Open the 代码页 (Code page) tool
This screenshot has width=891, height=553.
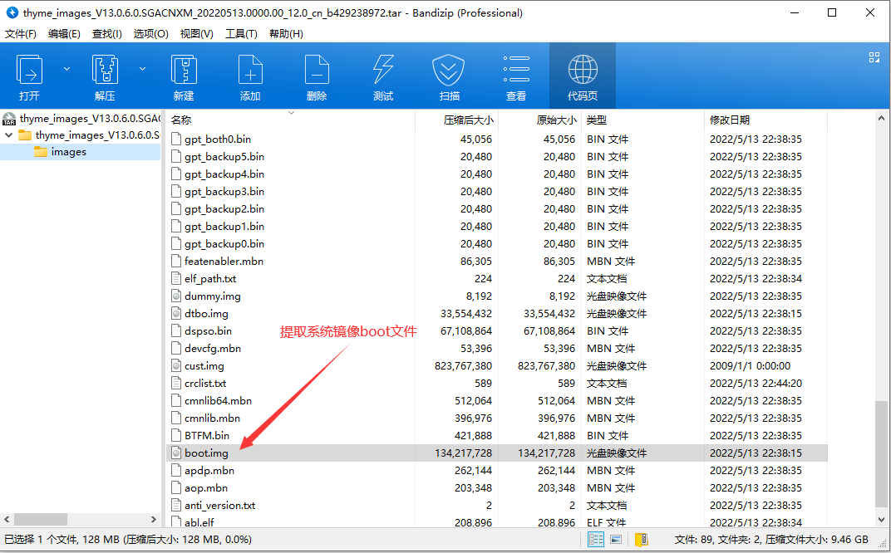(x=582, y=76)
